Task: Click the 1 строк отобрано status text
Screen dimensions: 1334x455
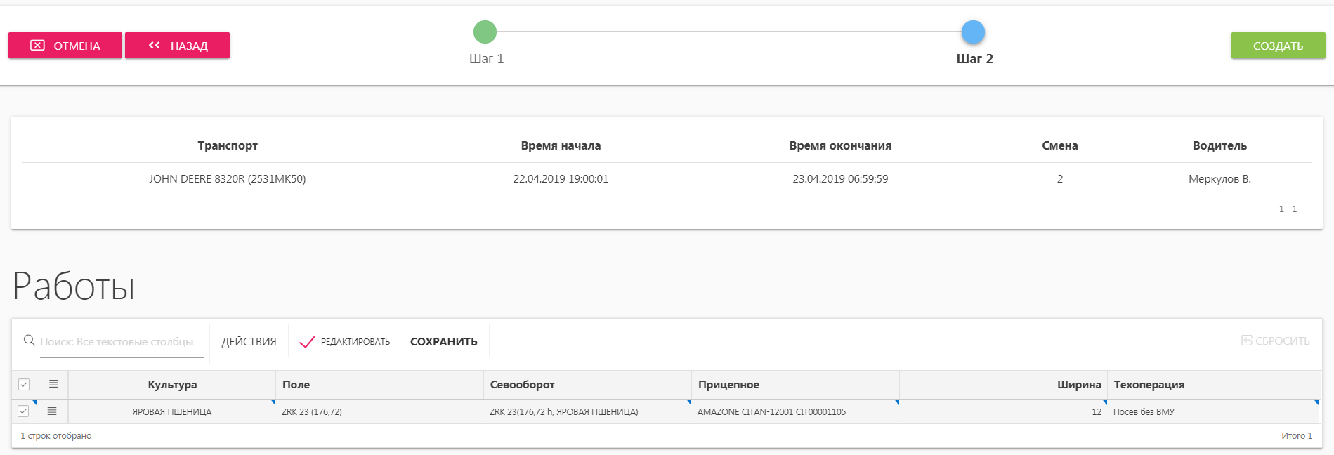Action: click(x=56, y=436)
